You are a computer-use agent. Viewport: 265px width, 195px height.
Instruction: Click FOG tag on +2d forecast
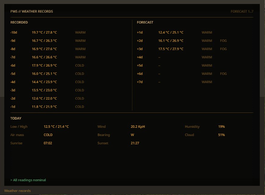[223, 41]
